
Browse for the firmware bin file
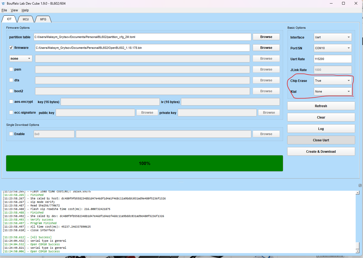266,48
